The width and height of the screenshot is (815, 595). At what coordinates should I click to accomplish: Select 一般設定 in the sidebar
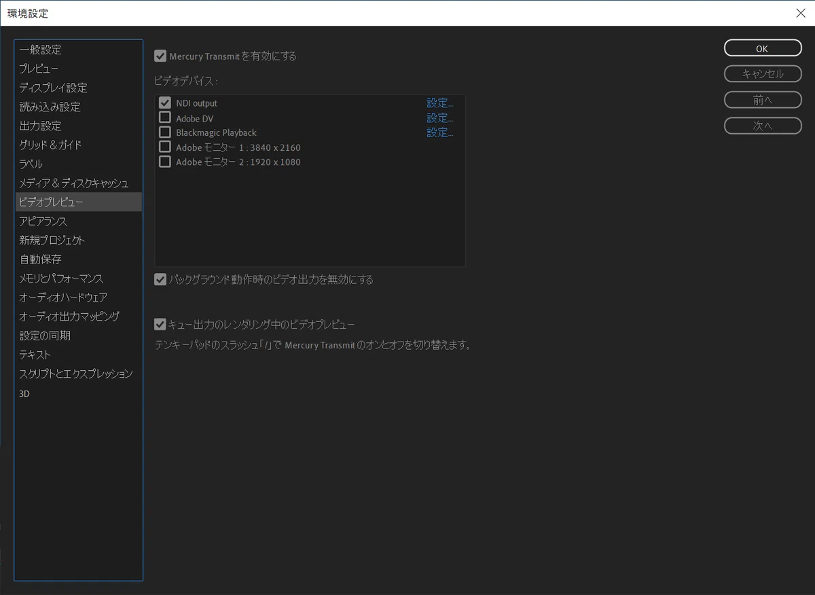click(x=40, y=50)
